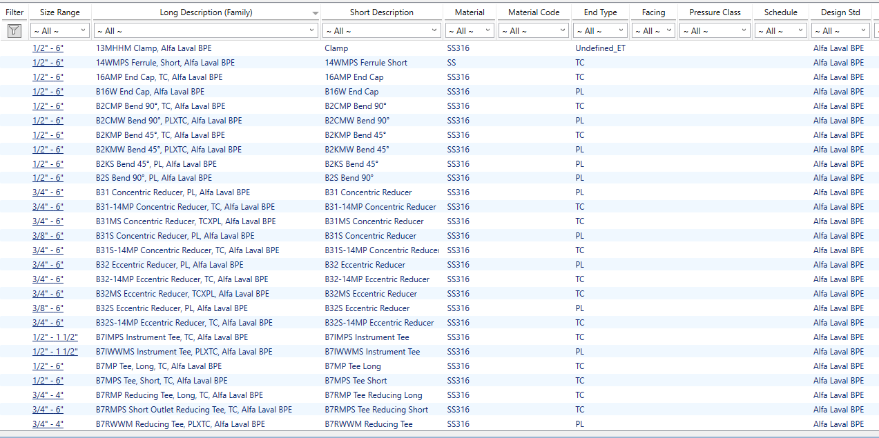Click short description 'B7RMPS Tee Reducing Short'
This screenshot has height=438, width=879.
[376, 410]
